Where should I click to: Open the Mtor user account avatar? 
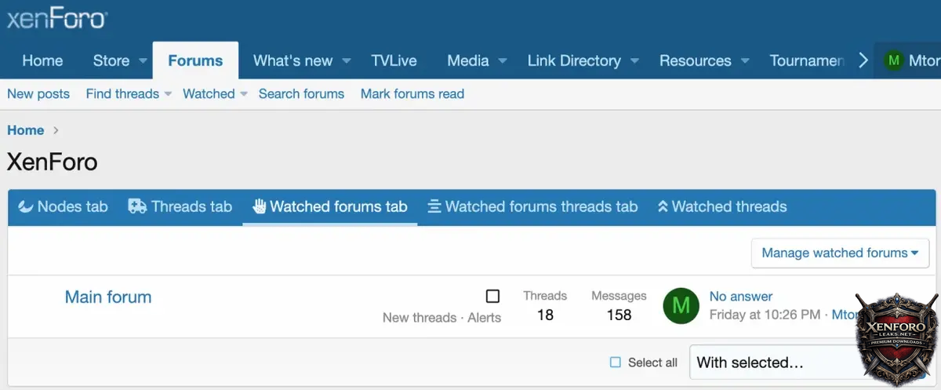[892, 60]
